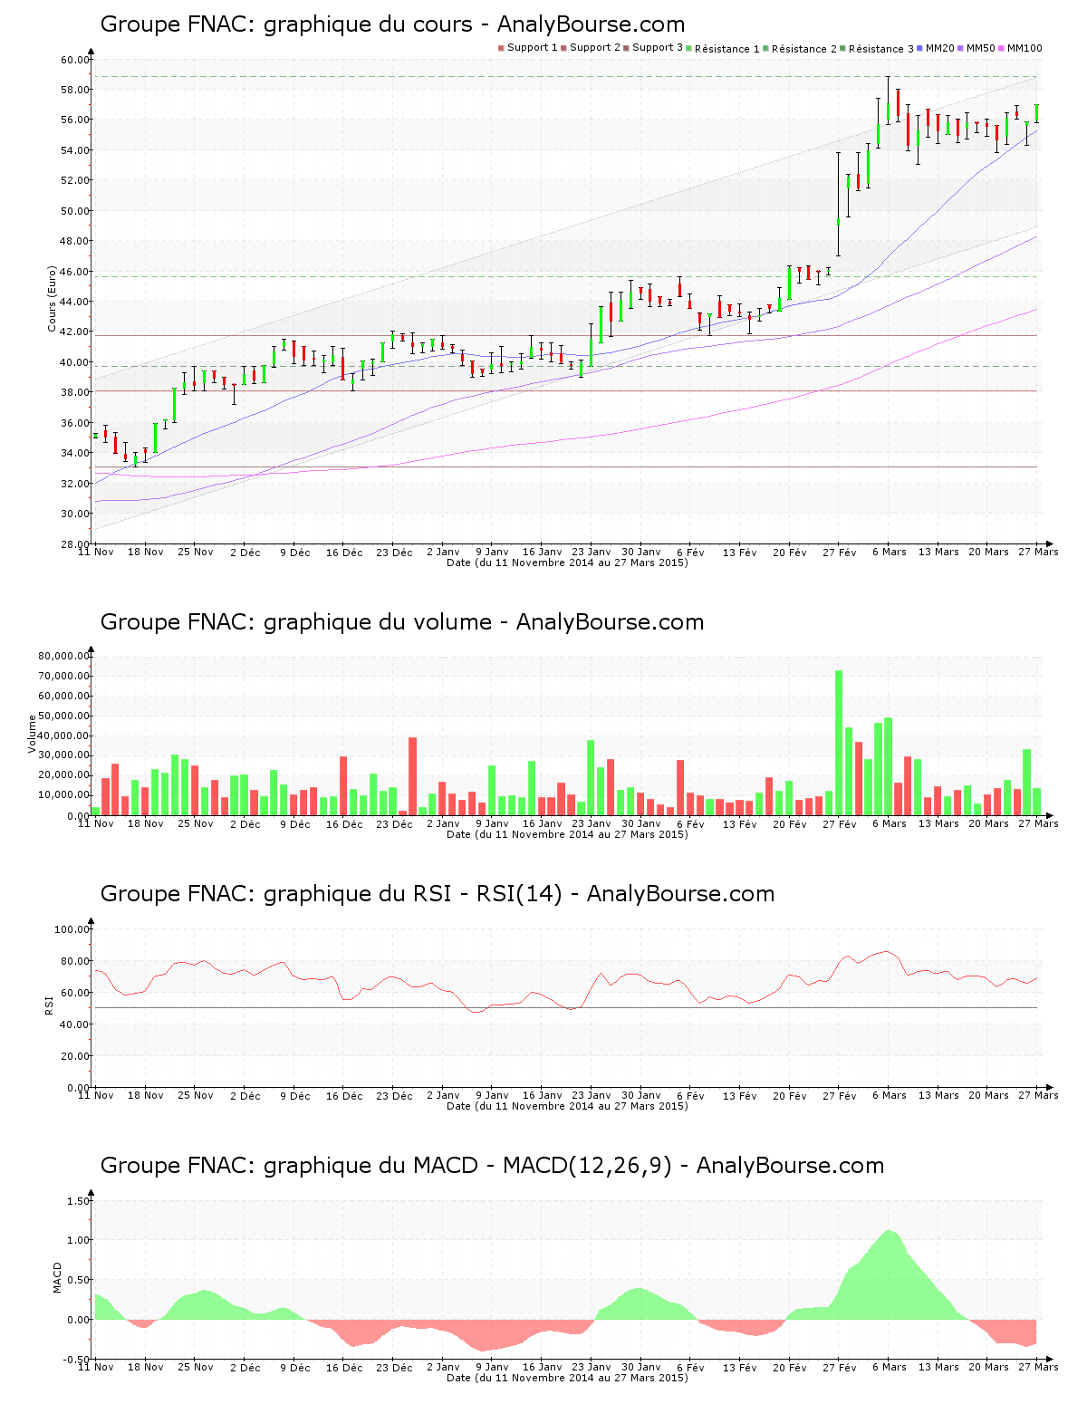
Task: Select the "Support 1" legend label
Action: click(532, 48)
